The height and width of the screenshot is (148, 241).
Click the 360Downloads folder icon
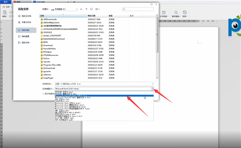[x=42, y=19]
